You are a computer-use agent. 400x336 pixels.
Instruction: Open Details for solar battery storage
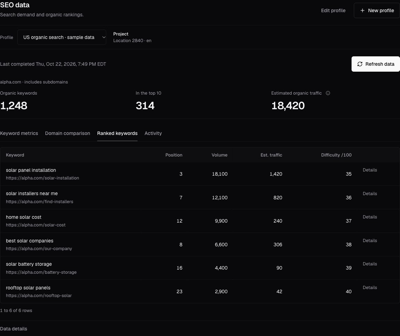pos(370,264)
